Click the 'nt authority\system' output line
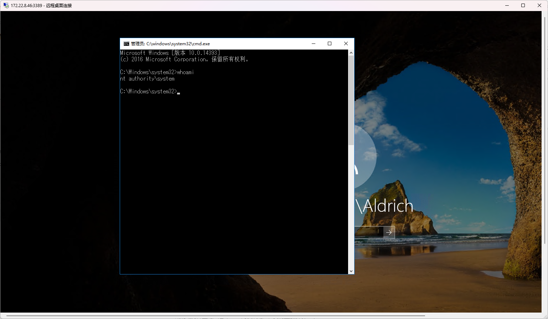 pyautogui.click(x=148, y=79)
